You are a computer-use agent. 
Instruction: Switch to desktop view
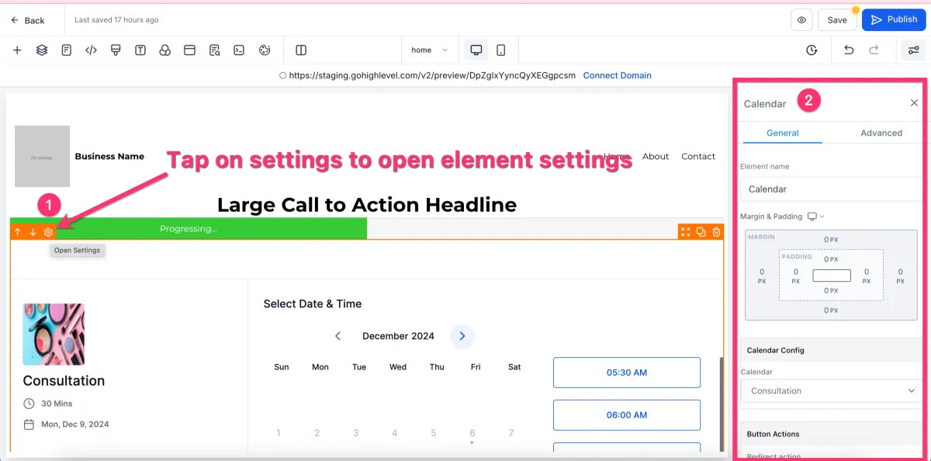pos(476,50)
